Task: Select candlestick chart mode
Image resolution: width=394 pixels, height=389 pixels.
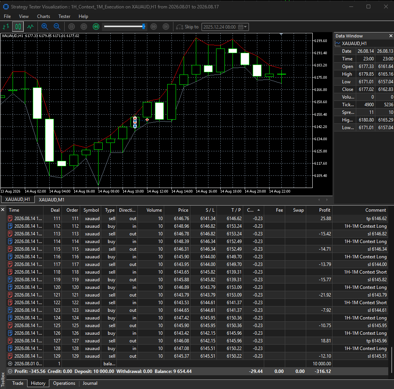Action: pyautogui.click(x=18, y=27)
